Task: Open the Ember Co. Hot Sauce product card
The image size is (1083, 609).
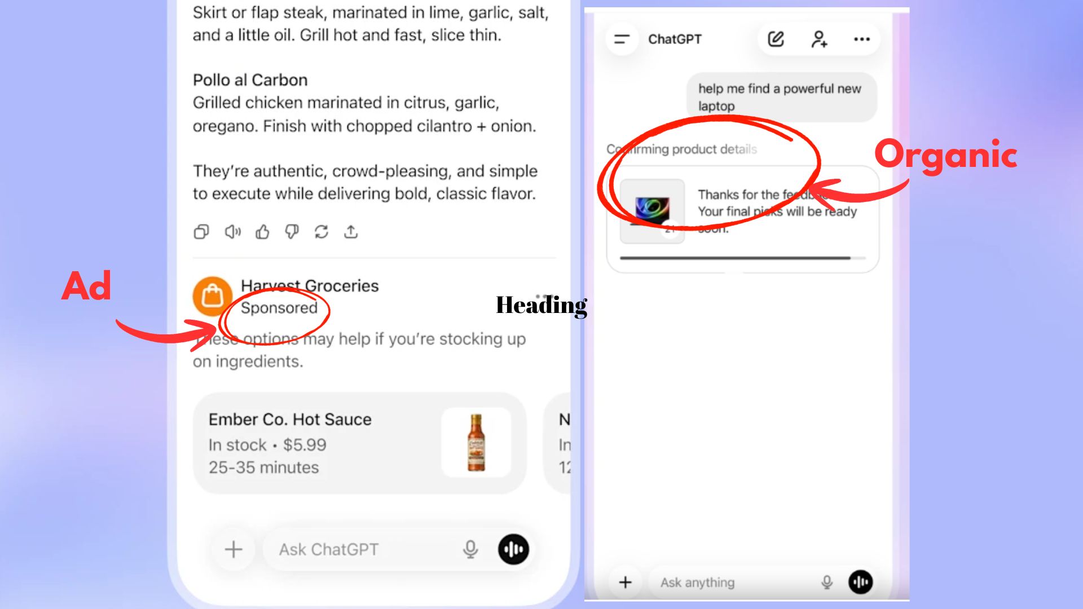Action: (359, 443)
